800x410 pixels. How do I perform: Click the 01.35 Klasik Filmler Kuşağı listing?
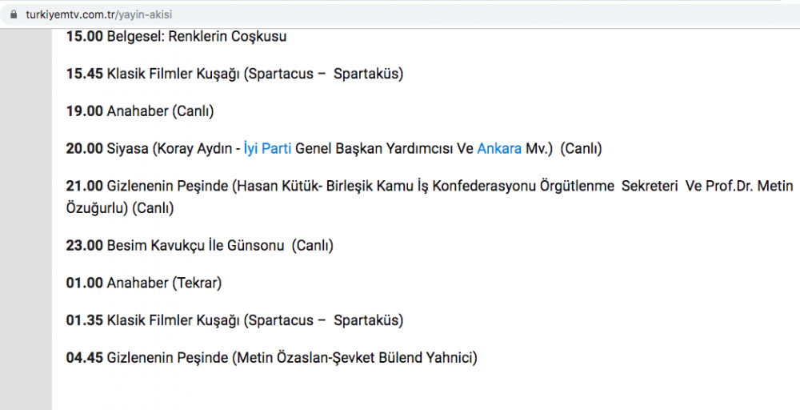click(x=234, y=321)
